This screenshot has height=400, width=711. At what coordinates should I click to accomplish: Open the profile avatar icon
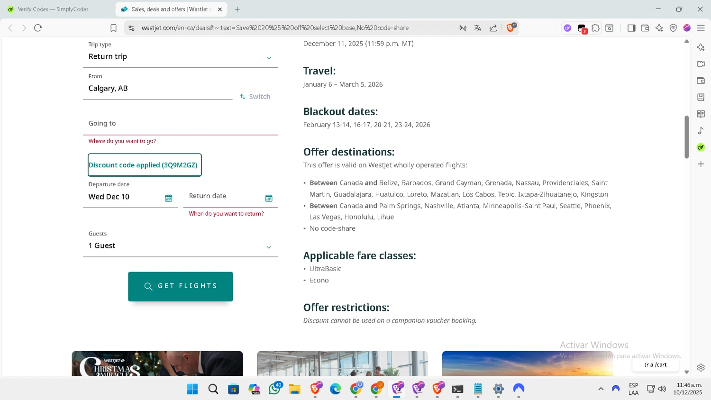(x=687, y=28)
